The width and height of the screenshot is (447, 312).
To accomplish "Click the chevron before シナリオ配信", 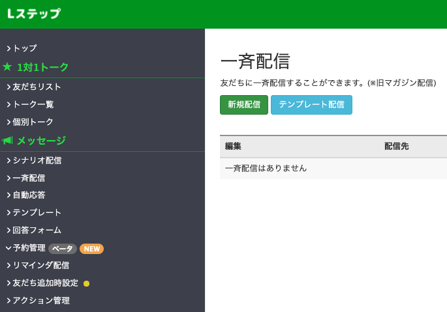I will click(x=9, y=161).
